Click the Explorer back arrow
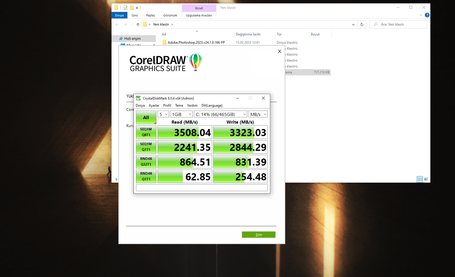455x277 pixels. [x=117, y=24]
